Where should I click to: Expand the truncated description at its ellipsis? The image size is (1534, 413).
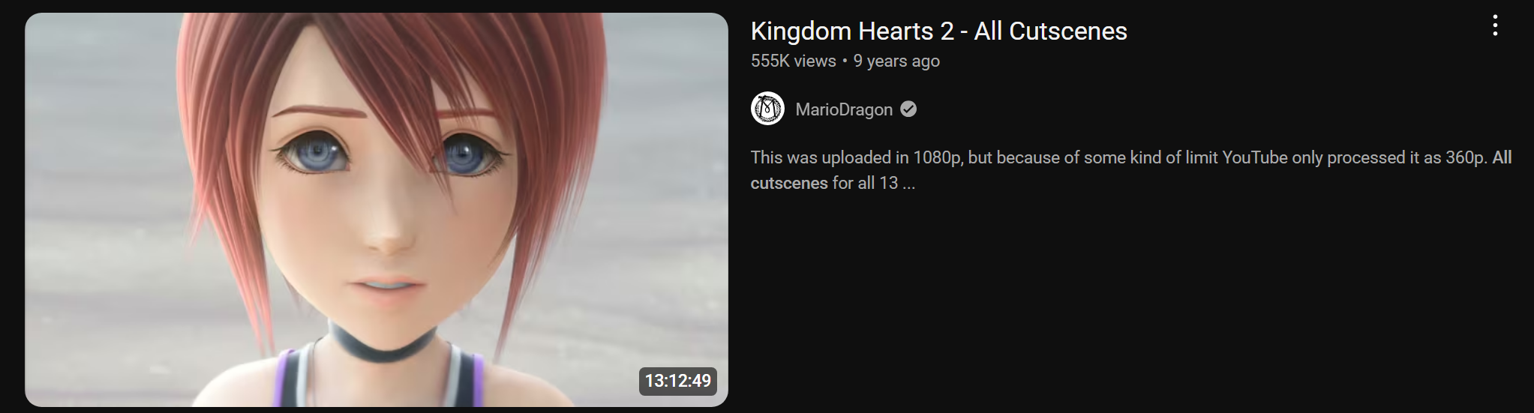(908, 184)
